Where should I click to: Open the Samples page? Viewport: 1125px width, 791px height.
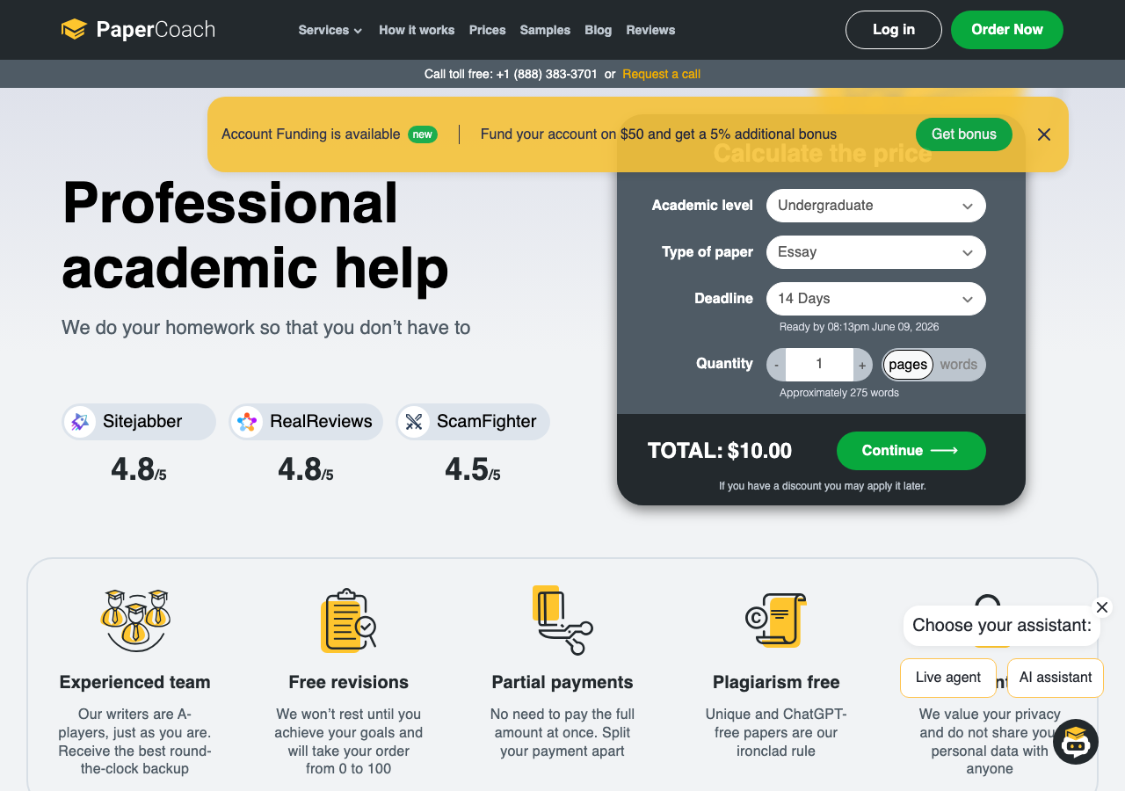[x=545, y=30]
